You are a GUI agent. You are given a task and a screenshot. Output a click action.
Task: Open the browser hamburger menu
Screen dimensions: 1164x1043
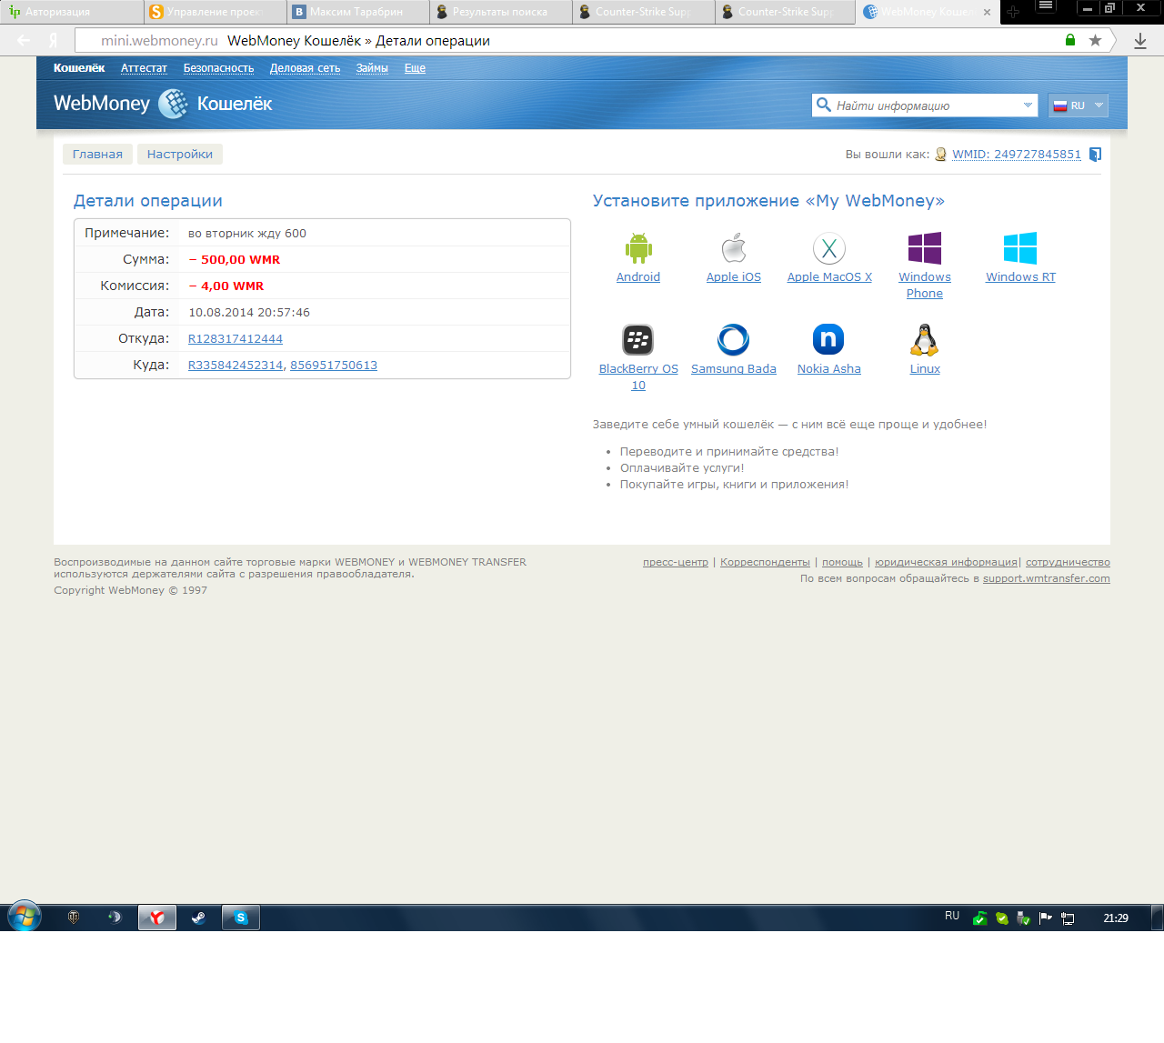point(1046,6)
